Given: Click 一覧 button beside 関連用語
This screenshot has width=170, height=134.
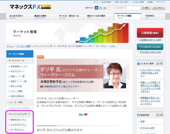Looking at the screenshot, I should [x=159, y=115].
